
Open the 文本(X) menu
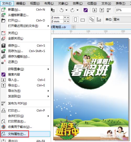pyautogui.click(x=106, y=3)
